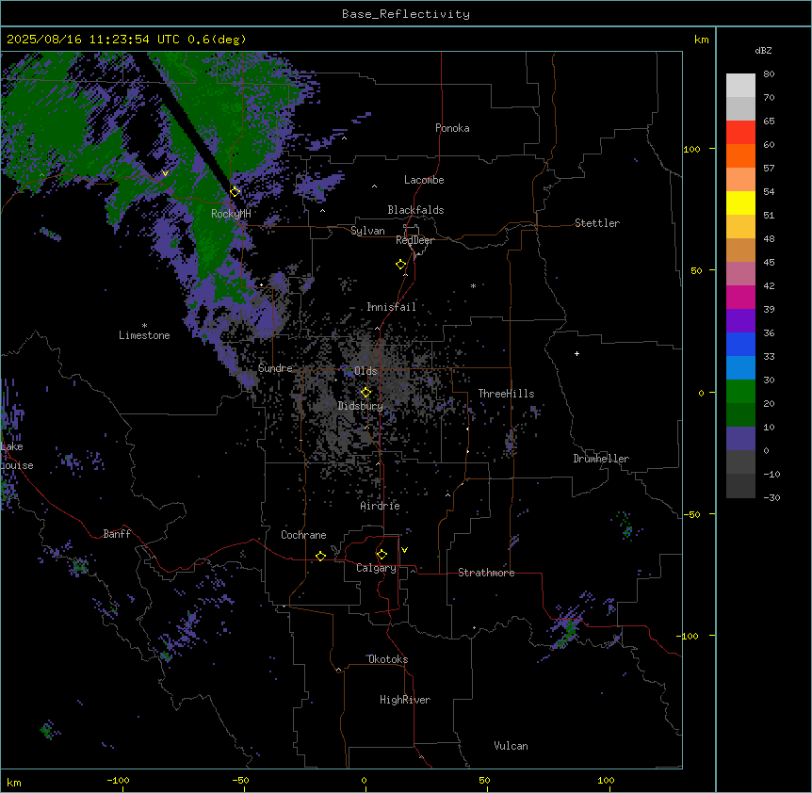Click the Ponoka town label
Image resolution: width=812 pixels, height=793 pixels.
click(452, 128)
